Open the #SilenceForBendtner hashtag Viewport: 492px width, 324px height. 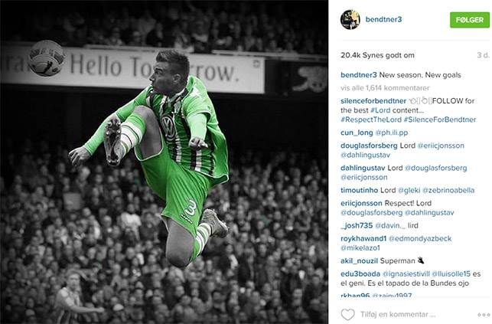[x=440, y=119]
